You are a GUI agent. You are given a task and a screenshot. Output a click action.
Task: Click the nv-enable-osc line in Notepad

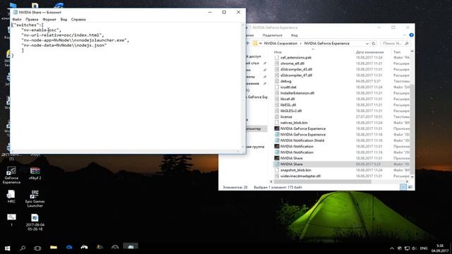click(41, 30)
